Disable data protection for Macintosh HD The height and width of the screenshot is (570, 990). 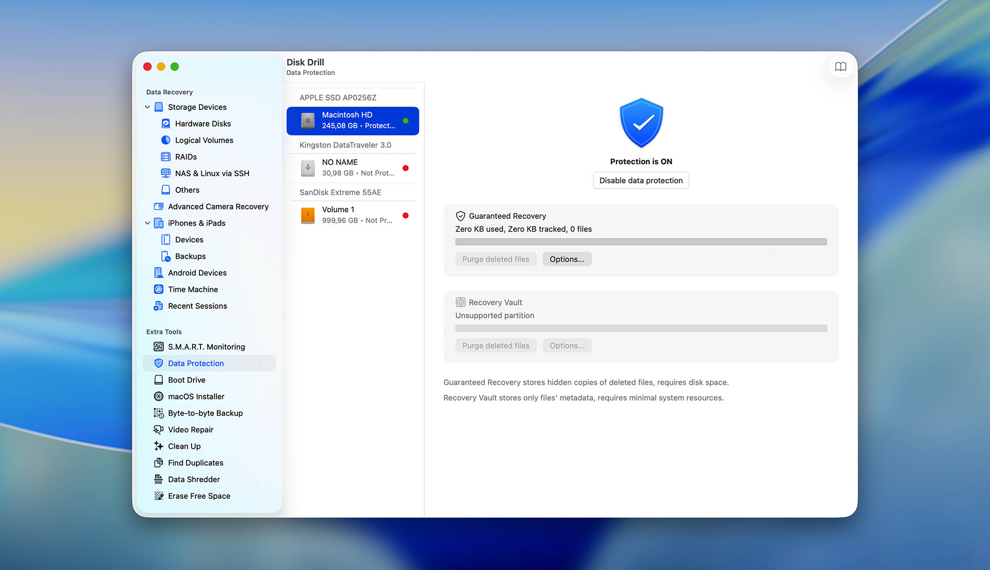tap(641, 180)
